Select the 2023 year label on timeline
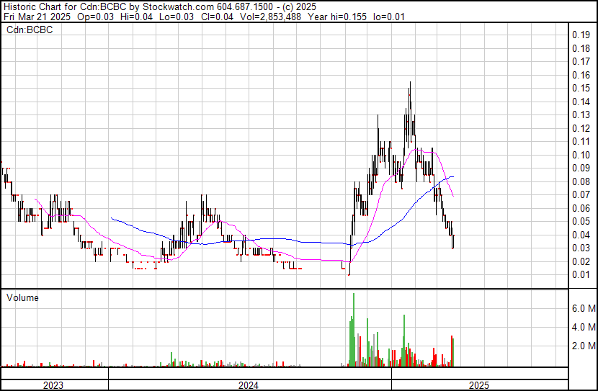 (x=53, y=385)
